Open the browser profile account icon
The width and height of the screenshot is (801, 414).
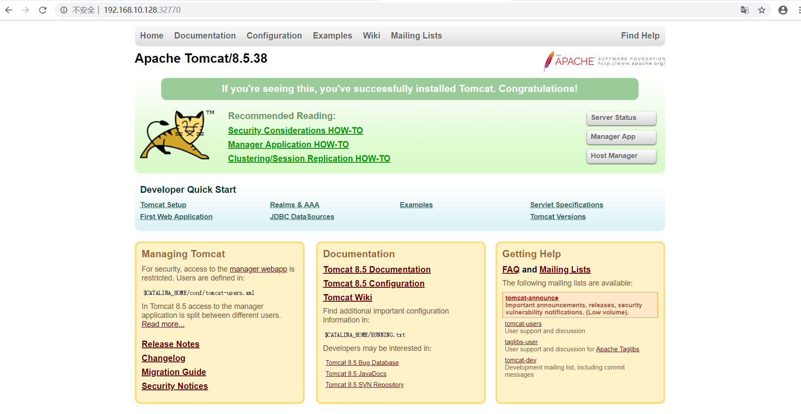(783, 10)
